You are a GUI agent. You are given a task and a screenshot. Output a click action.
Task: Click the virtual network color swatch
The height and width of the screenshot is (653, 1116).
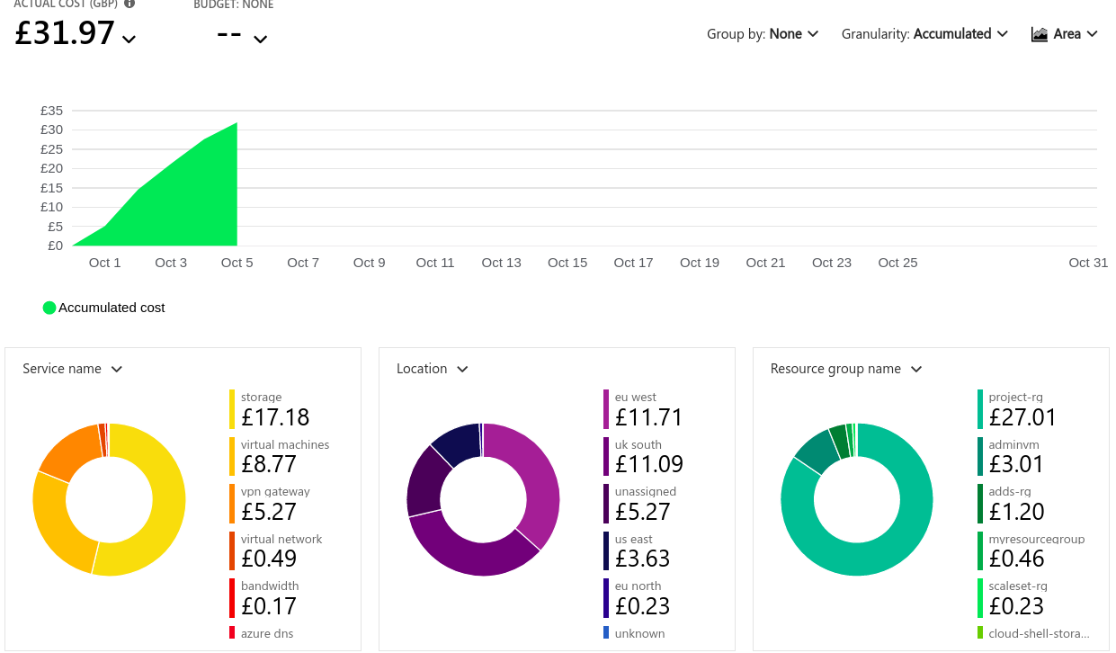coord(232,550)
